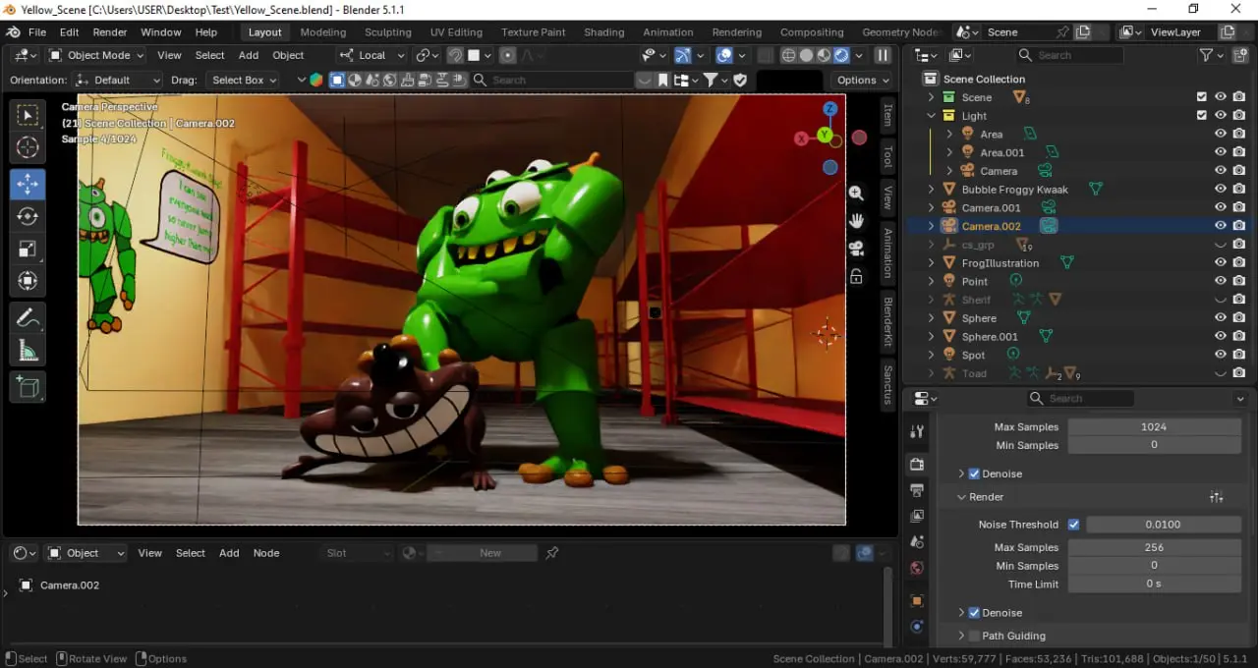Image resolution: width=1258 pixels, height=668 pixels.
Task: Click the red X axis gizmo ball
Action: pos(801,139)
